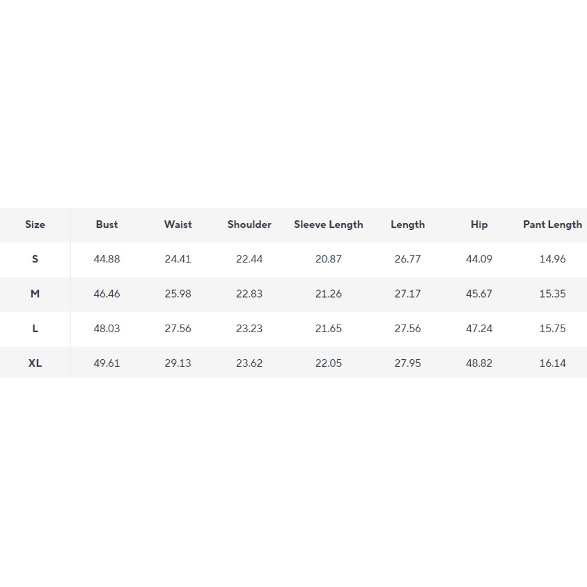Click the Waist column header
Viewport: 587px width, 587px height.
(178, 224)
